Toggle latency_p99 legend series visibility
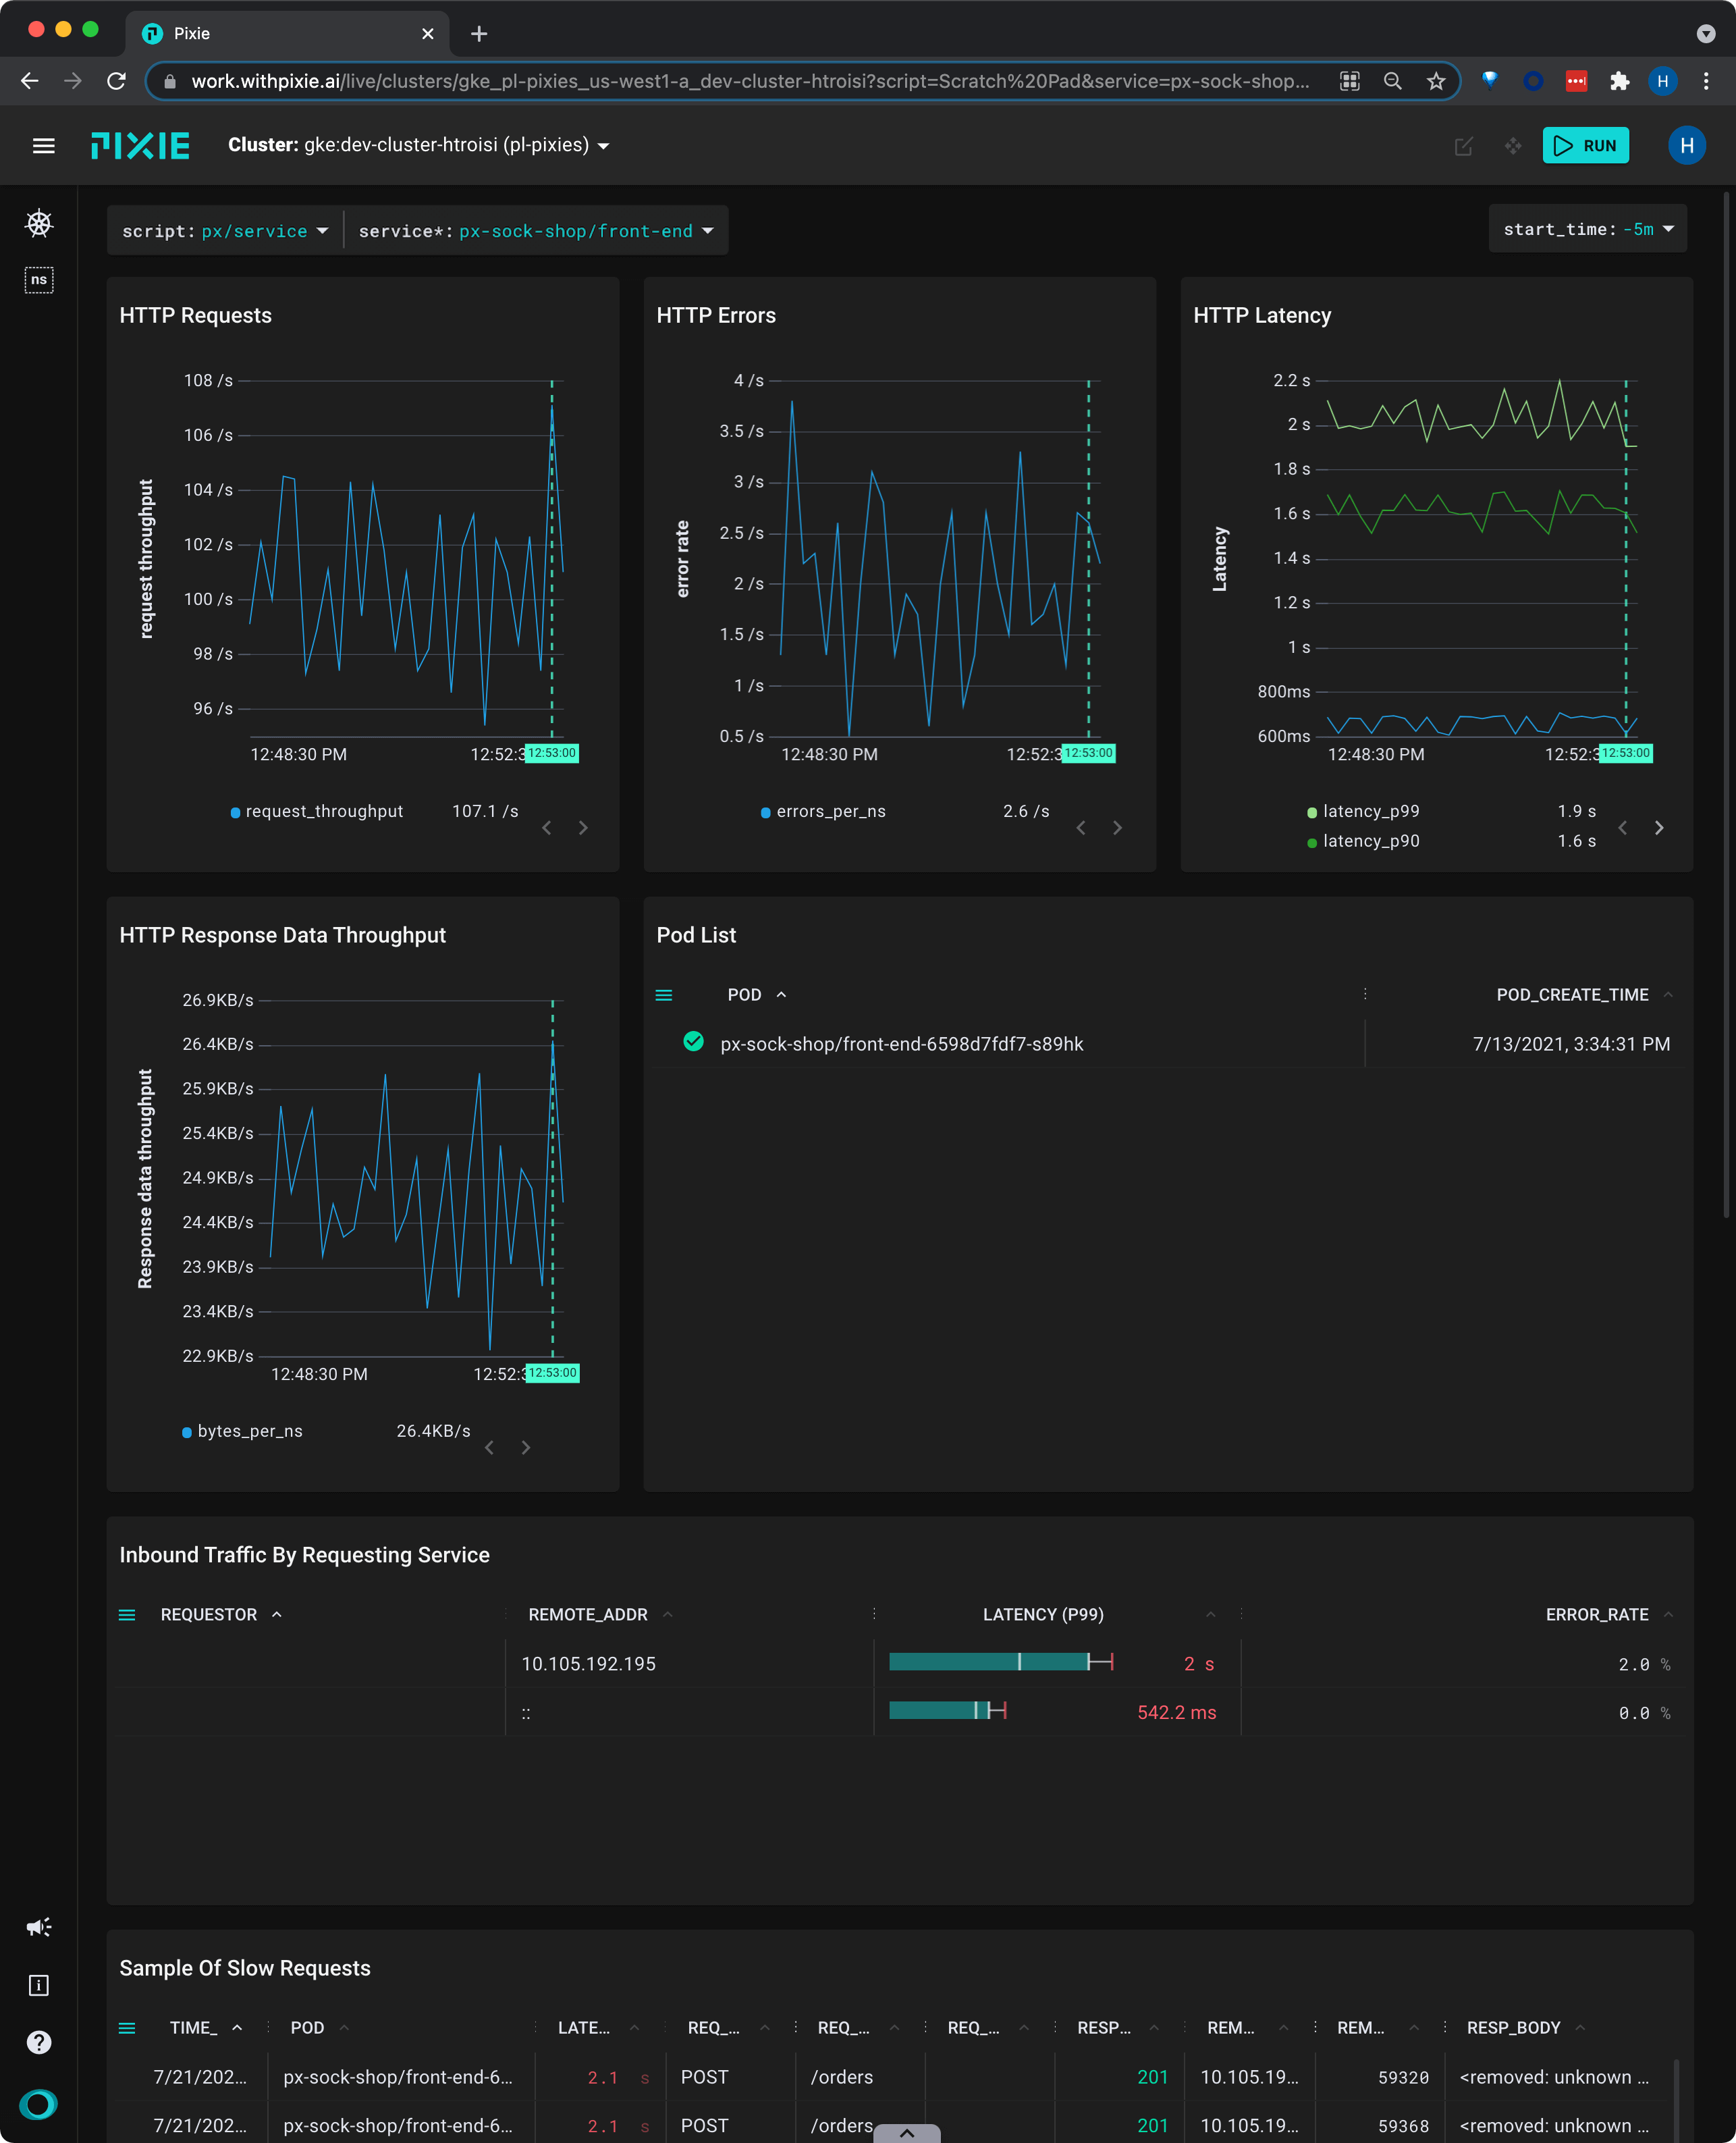The height and width of the screenshot is (2143, 1736). pyautogui.click(x=1370, y=812)
